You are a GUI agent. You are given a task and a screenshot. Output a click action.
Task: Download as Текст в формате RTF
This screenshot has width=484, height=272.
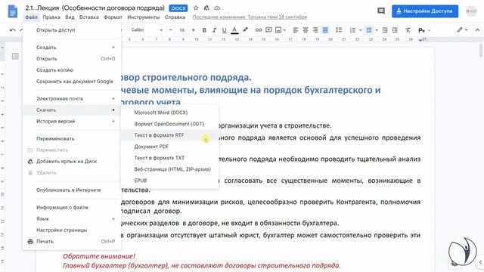pos(169,135)
